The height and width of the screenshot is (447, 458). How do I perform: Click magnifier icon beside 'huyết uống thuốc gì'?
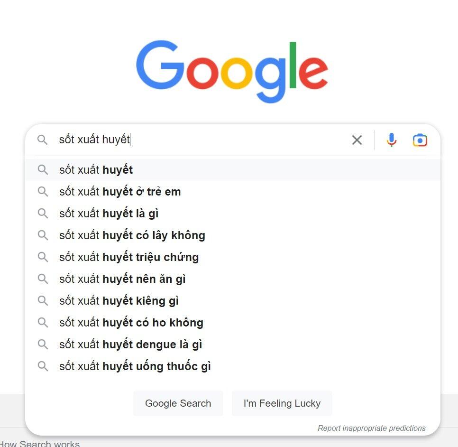[x=43, y=366]
